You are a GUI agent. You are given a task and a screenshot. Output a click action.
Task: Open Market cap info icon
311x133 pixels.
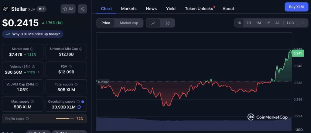click(x=32, y=49)
